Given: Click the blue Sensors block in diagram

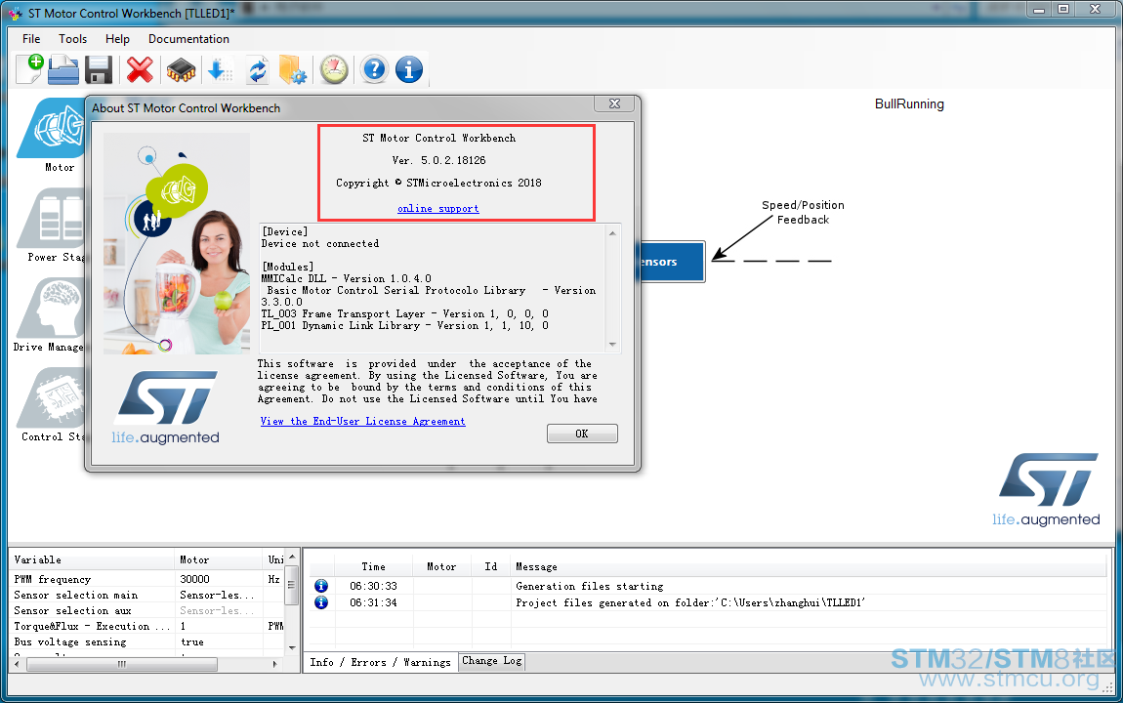Looking at the screenshot, I should point(670,262).
